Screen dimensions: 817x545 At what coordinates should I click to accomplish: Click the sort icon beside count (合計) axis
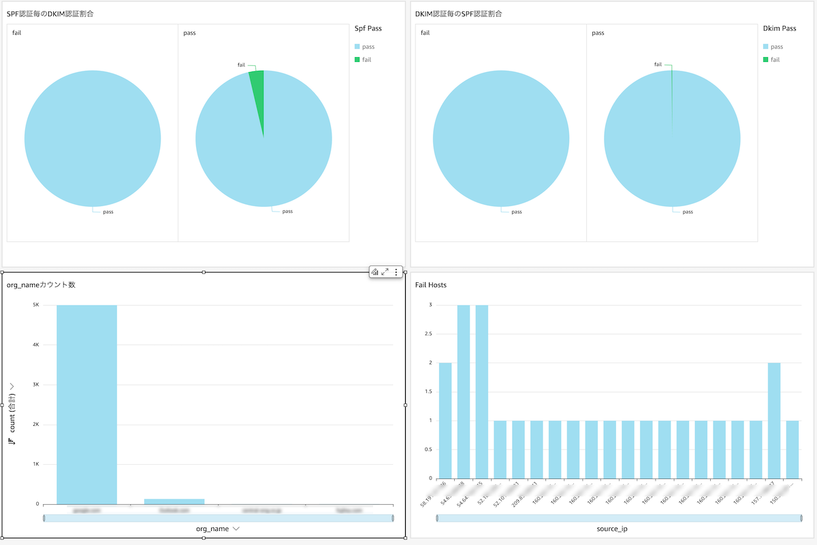(x=12, y=442)
